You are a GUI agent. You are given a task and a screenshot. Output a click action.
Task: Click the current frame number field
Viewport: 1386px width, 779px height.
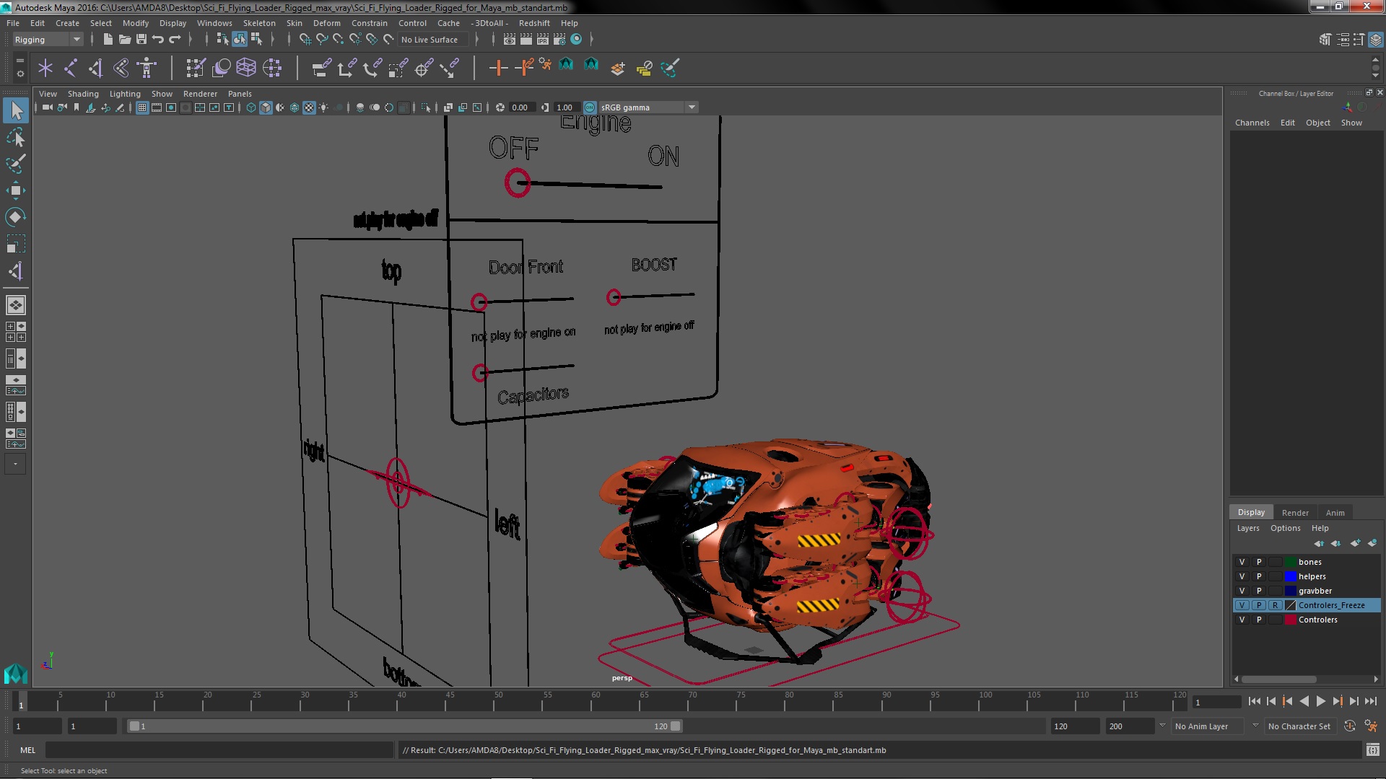coord(1216,703)
